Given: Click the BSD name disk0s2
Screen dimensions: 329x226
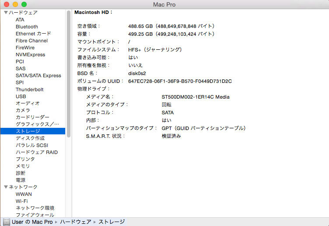Looking at the screenshot, I should [x=137, y=73].
